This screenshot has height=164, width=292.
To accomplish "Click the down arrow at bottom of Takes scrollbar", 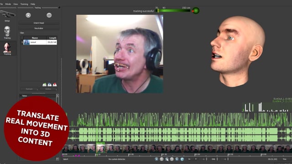I will (x=57, y=159).
